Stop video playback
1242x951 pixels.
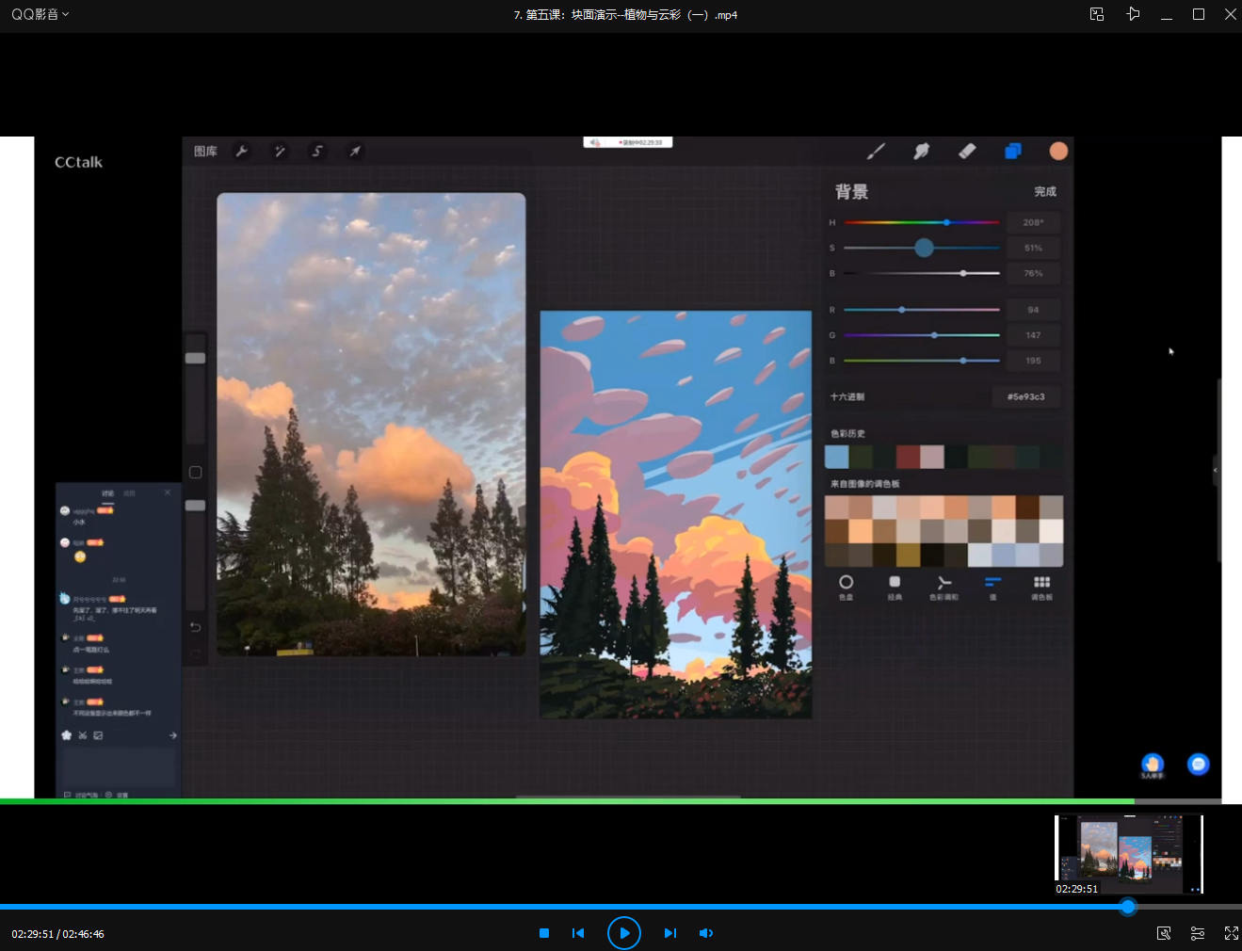click(x=544, y=933)
